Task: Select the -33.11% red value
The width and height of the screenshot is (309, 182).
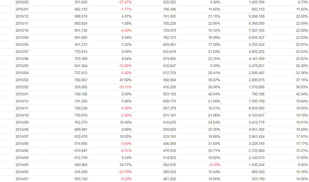Action: (x=125, y=87)
